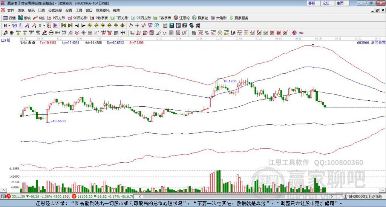Open the 江恩轮 Gann wheel
The width and height of the screenshot is (386, 207).
[x=182, y=18]
